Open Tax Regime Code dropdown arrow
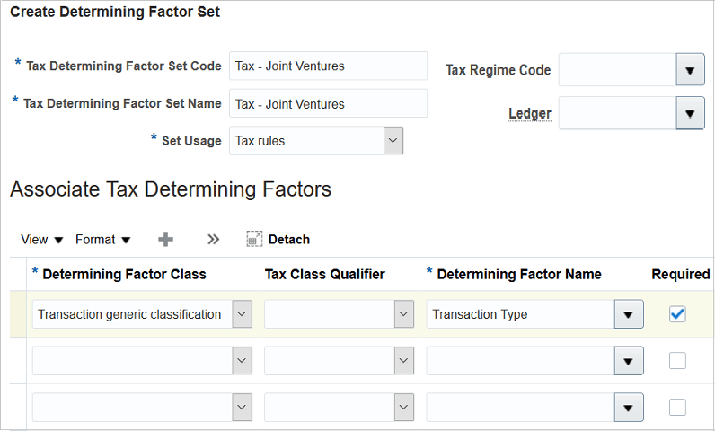This screenshot has height=431, width=715. tap(689, 70)
